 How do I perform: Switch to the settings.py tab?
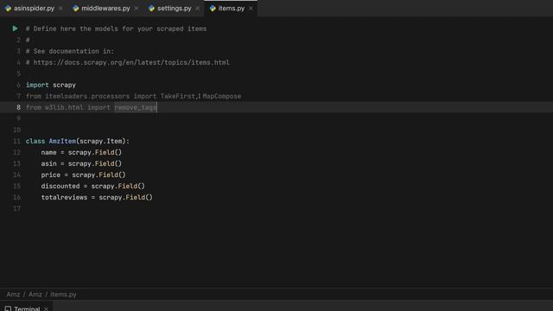pyautogui.click(x=175, y=8)
